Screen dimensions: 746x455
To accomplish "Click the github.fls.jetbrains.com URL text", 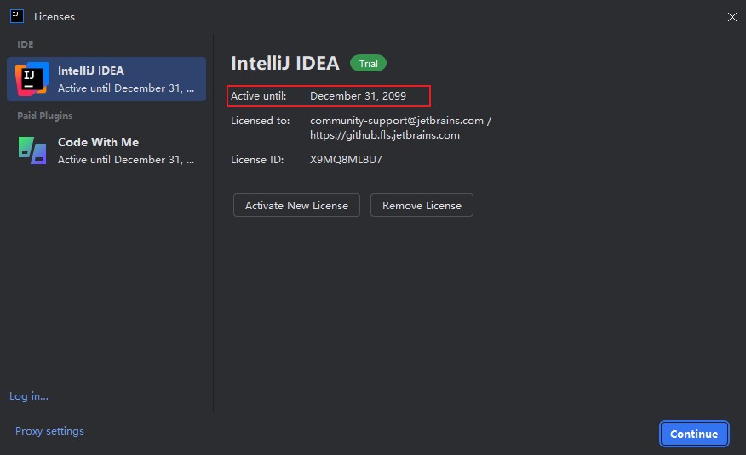I will tap(385, 134).
